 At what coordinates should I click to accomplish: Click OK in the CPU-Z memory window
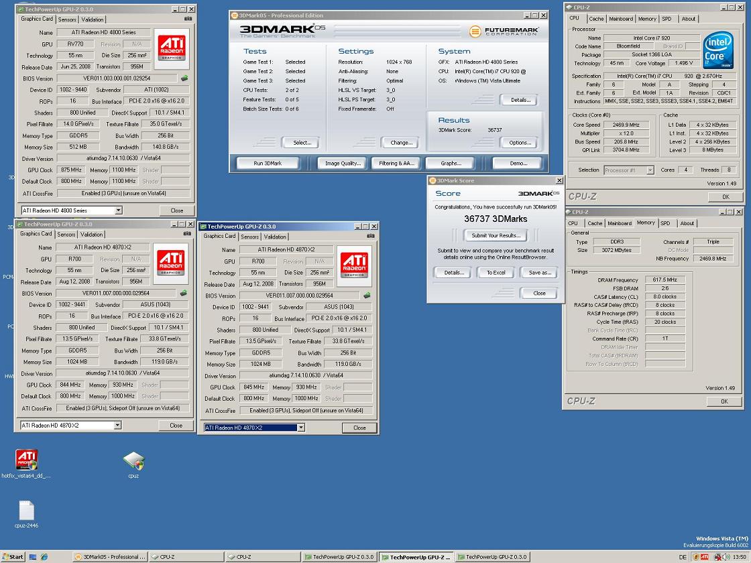(x=724, y=401)
